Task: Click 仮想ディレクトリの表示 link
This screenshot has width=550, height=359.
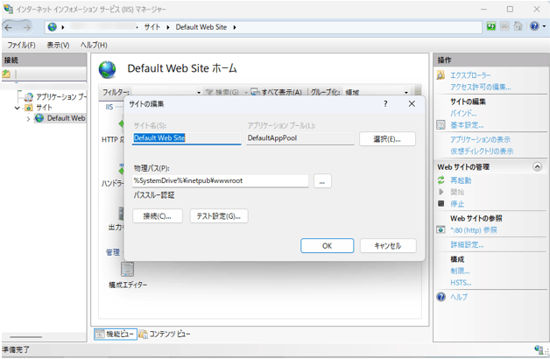Action: (482, 151)
